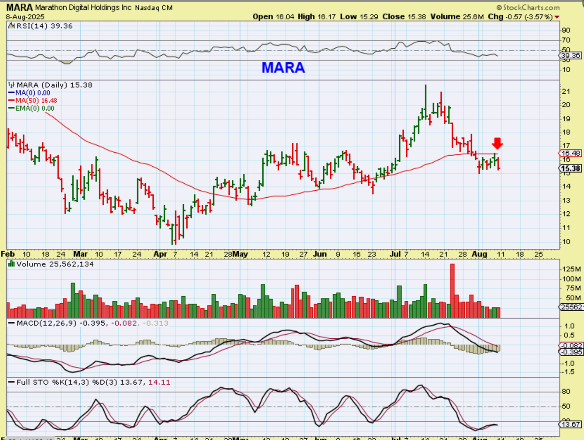Click the tallest red volume bar
This screenshot has height=440, width=584.
pyautogui.click(x=453, y=291)
